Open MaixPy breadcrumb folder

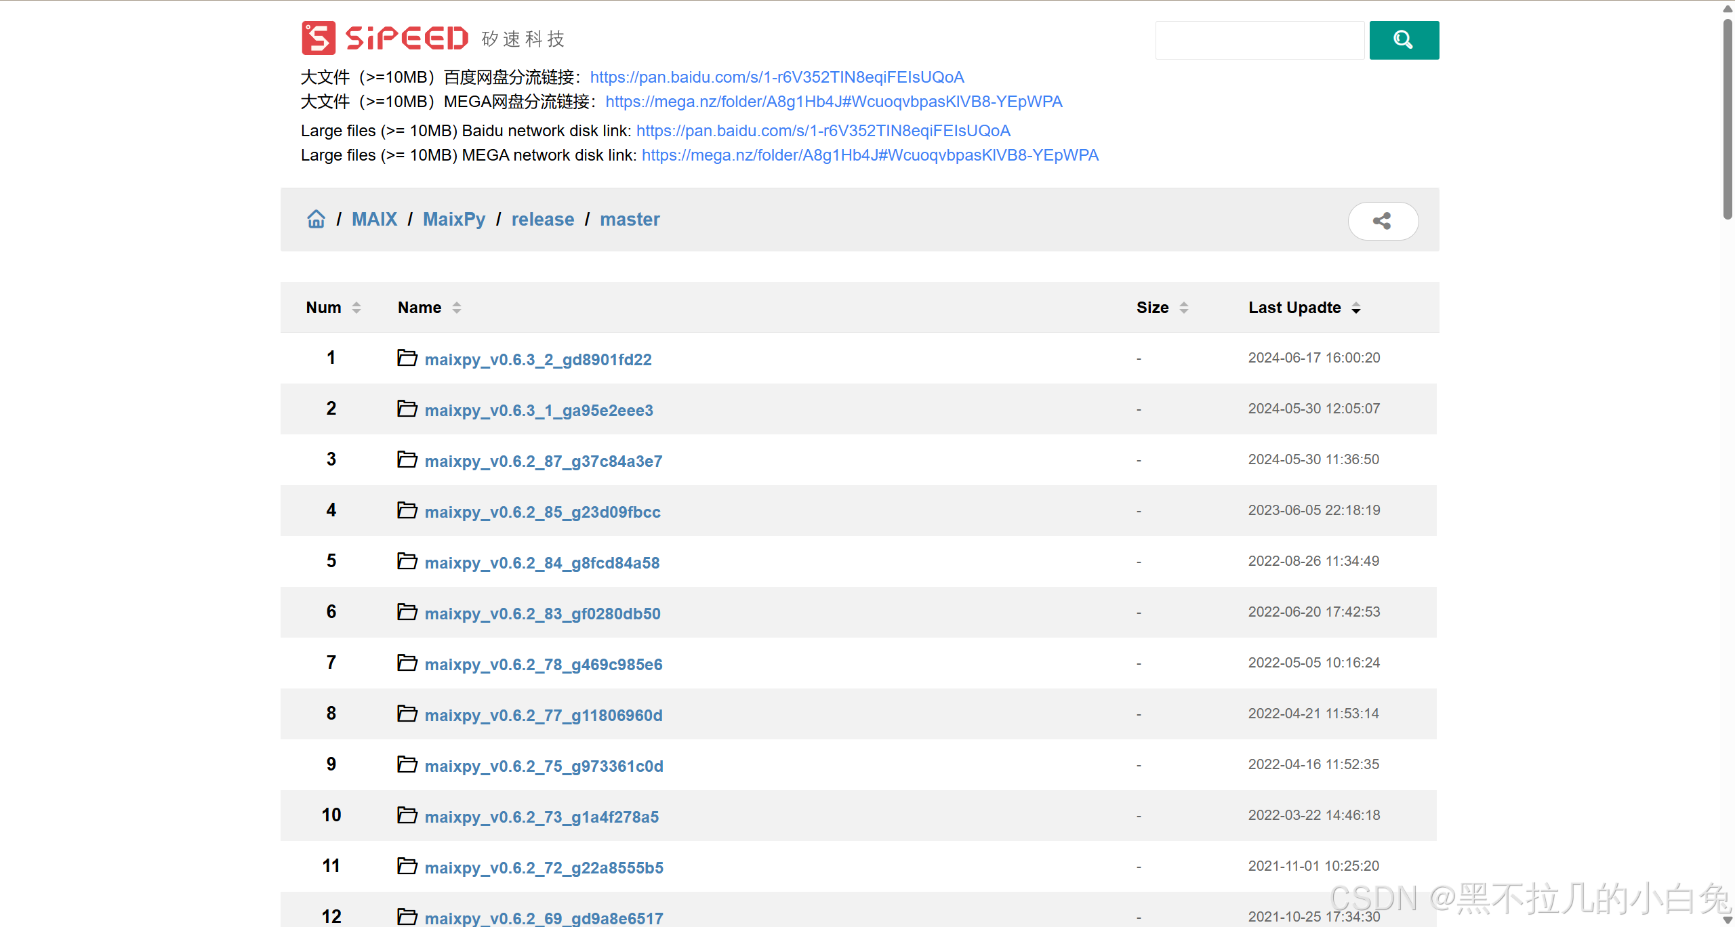tap(454, 220)
